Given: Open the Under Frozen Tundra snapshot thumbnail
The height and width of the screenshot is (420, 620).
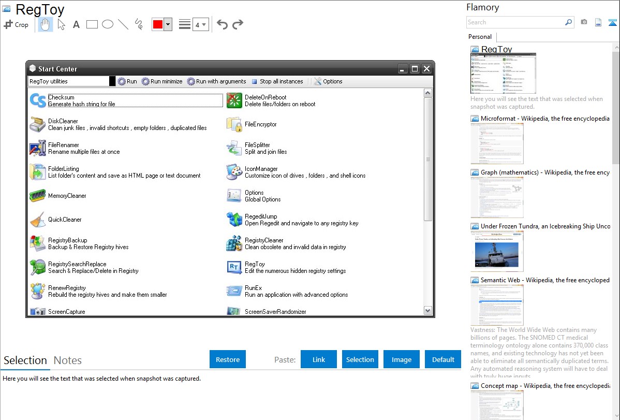Looking at the screenshot, I should coord(497,251).
